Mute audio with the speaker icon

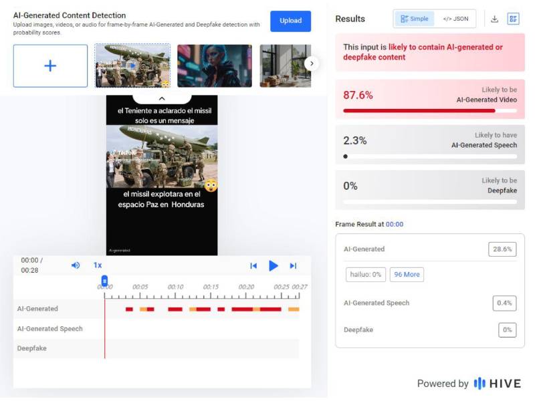coord(76,265)
